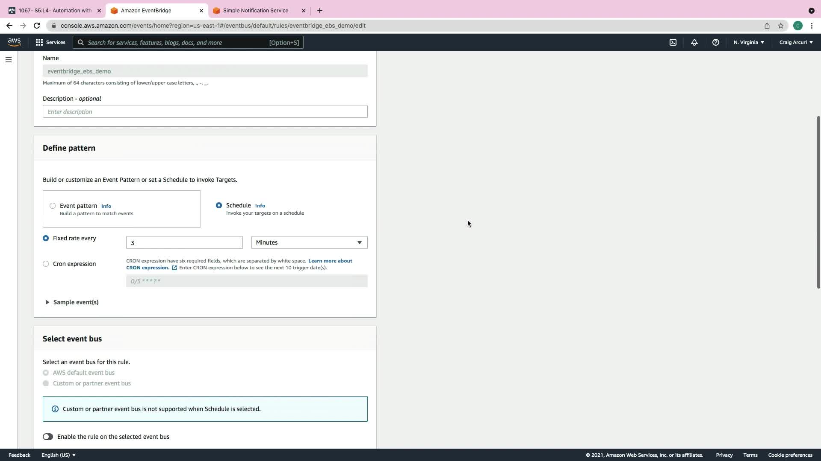Click the AWS logo home icon
The height and width of the screenshot is (461, 821).
(x=14, y=42)
